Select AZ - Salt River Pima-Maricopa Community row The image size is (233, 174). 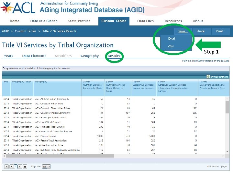[114, 150]
